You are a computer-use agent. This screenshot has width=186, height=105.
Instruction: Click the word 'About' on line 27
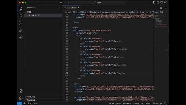[x=117, y=57]
